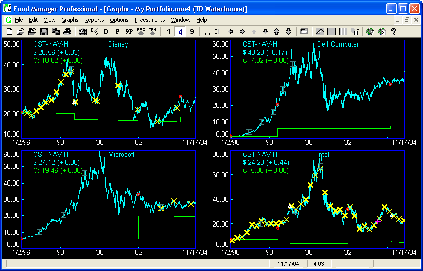Viewport: 423px width, 271px height.
Task: Show four graphs with the 4 button
Action: click(x=180, y=32)
